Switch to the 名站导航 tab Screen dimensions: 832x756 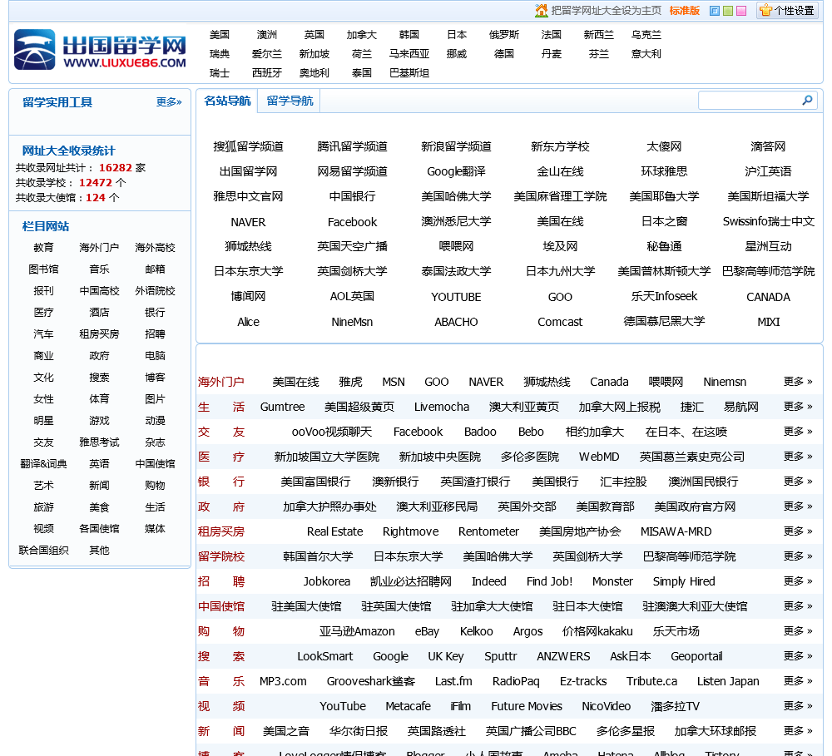[227, 101]
